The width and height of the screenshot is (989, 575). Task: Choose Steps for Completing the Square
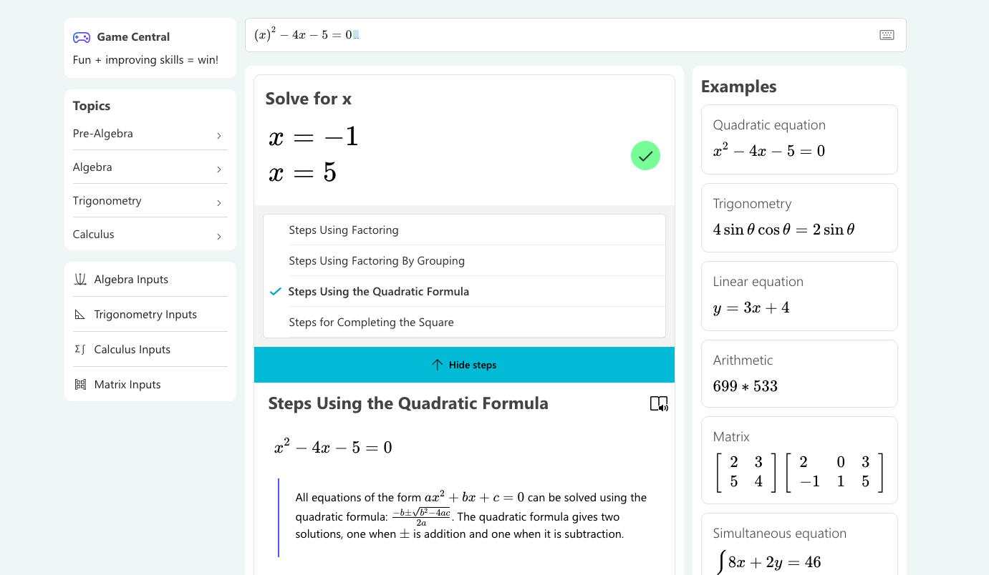[371, 323]
